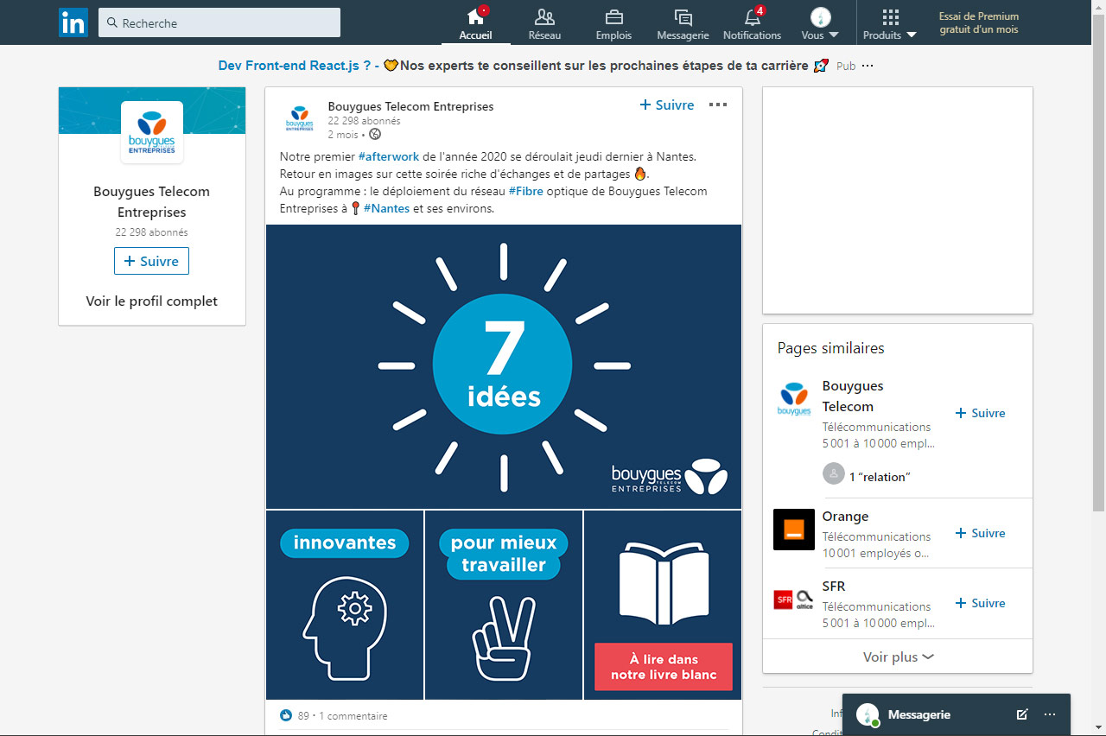Click the post author's small Bouygues logo

[x=300, y=118]
